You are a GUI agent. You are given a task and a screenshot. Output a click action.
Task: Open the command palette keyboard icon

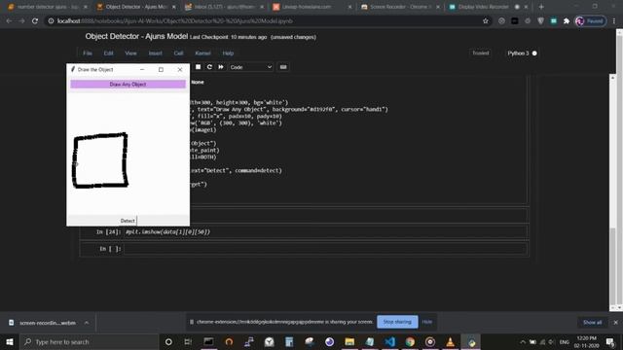tap(283, 67)
